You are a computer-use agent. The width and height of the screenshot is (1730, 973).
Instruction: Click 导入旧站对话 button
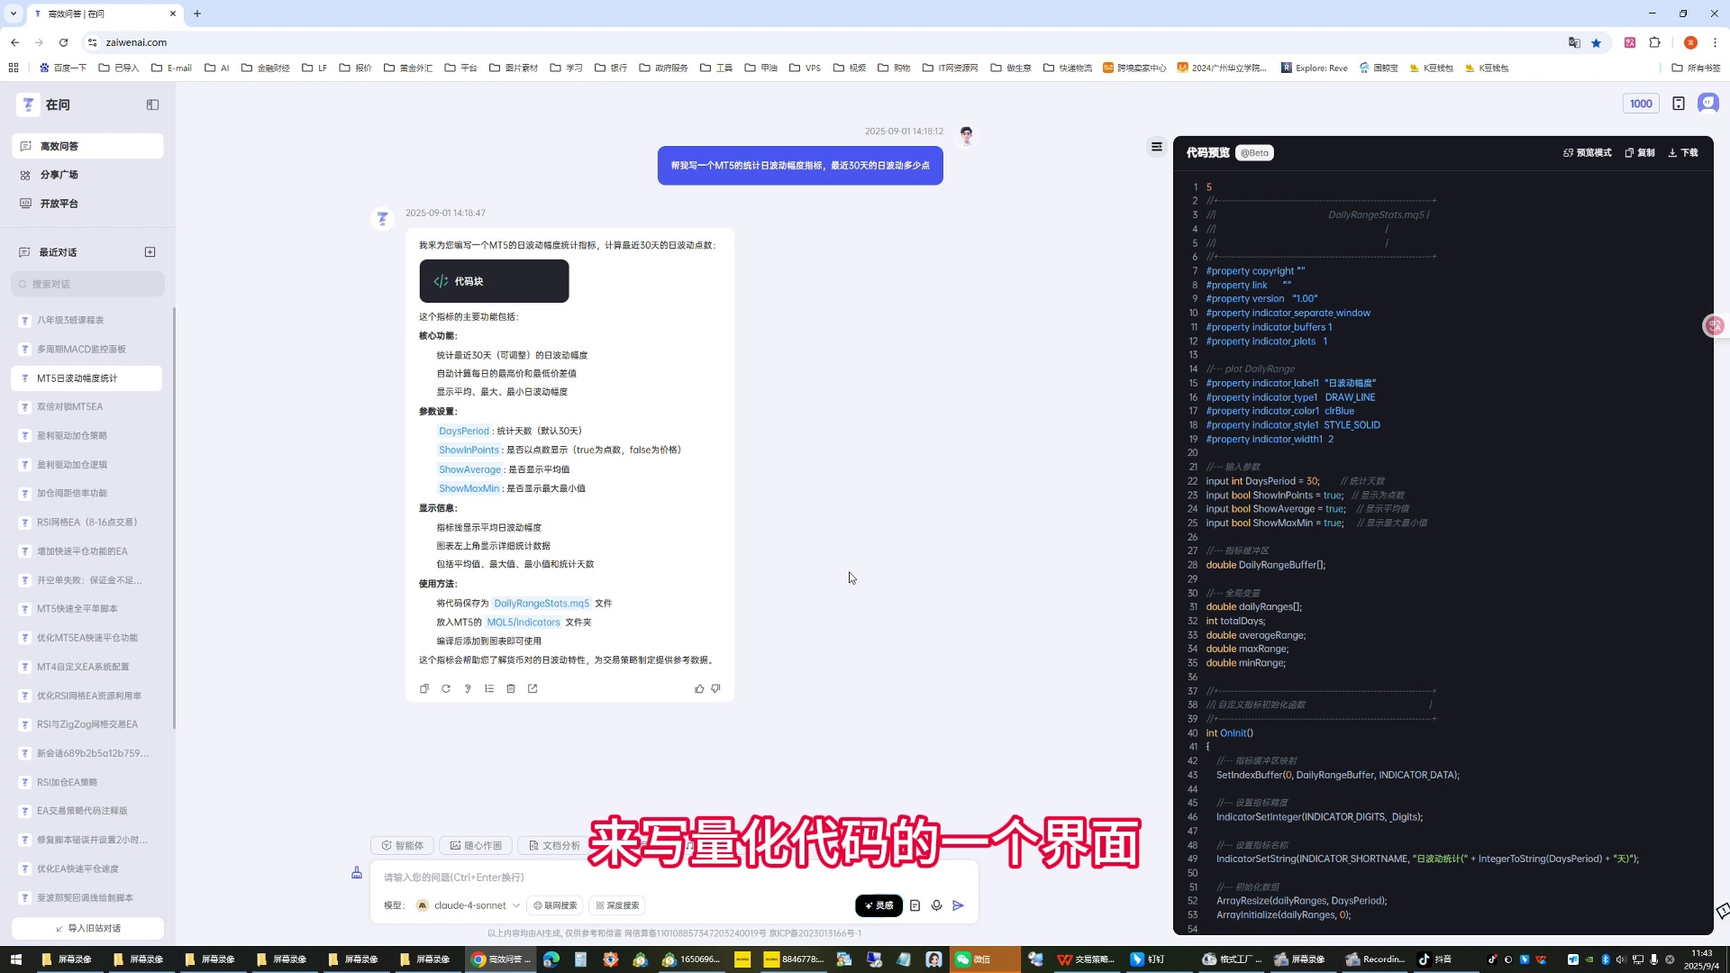(88, 928)
